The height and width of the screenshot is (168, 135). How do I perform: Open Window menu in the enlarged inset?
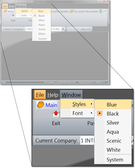71,95
